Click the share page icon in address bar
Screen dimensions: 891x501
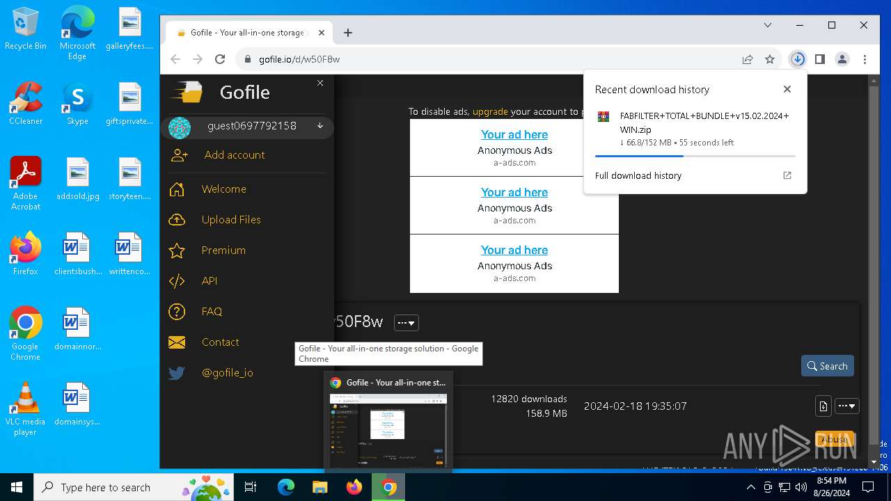748,59
